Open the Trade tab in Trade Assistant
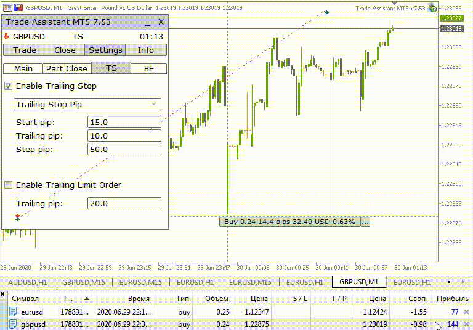Image resolution: width=473 pixels, height=330 pixels. tap(24, 50)
